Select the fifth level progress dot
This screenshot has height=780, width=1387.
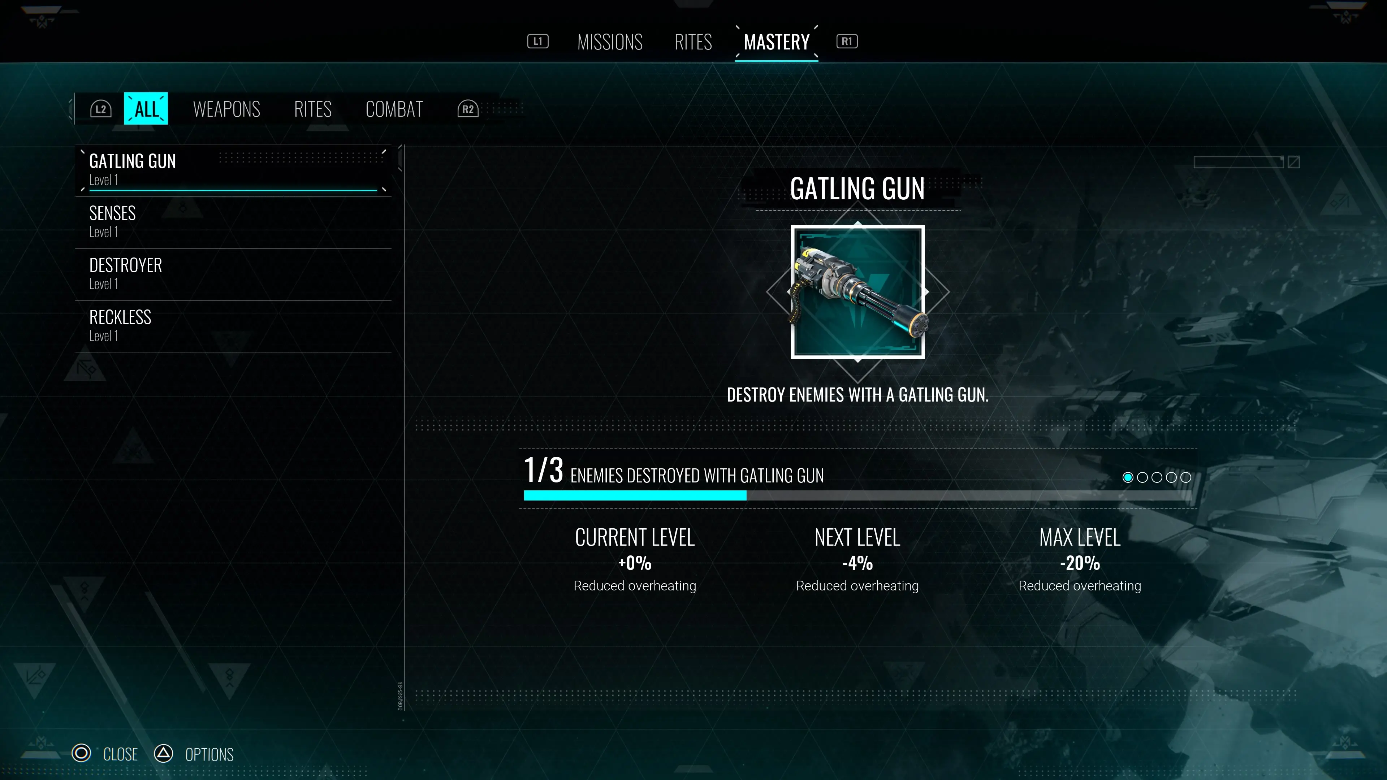(1185, 477)
